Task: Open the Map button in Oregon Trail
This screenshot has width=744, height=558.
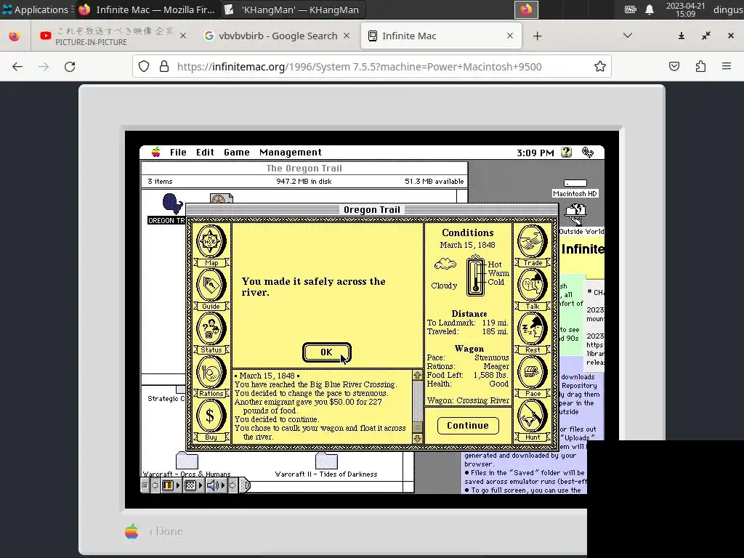Action: [211, 246]
